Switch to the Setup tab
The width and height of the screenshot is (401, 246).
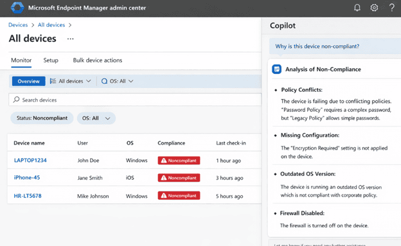click(51, 60)
